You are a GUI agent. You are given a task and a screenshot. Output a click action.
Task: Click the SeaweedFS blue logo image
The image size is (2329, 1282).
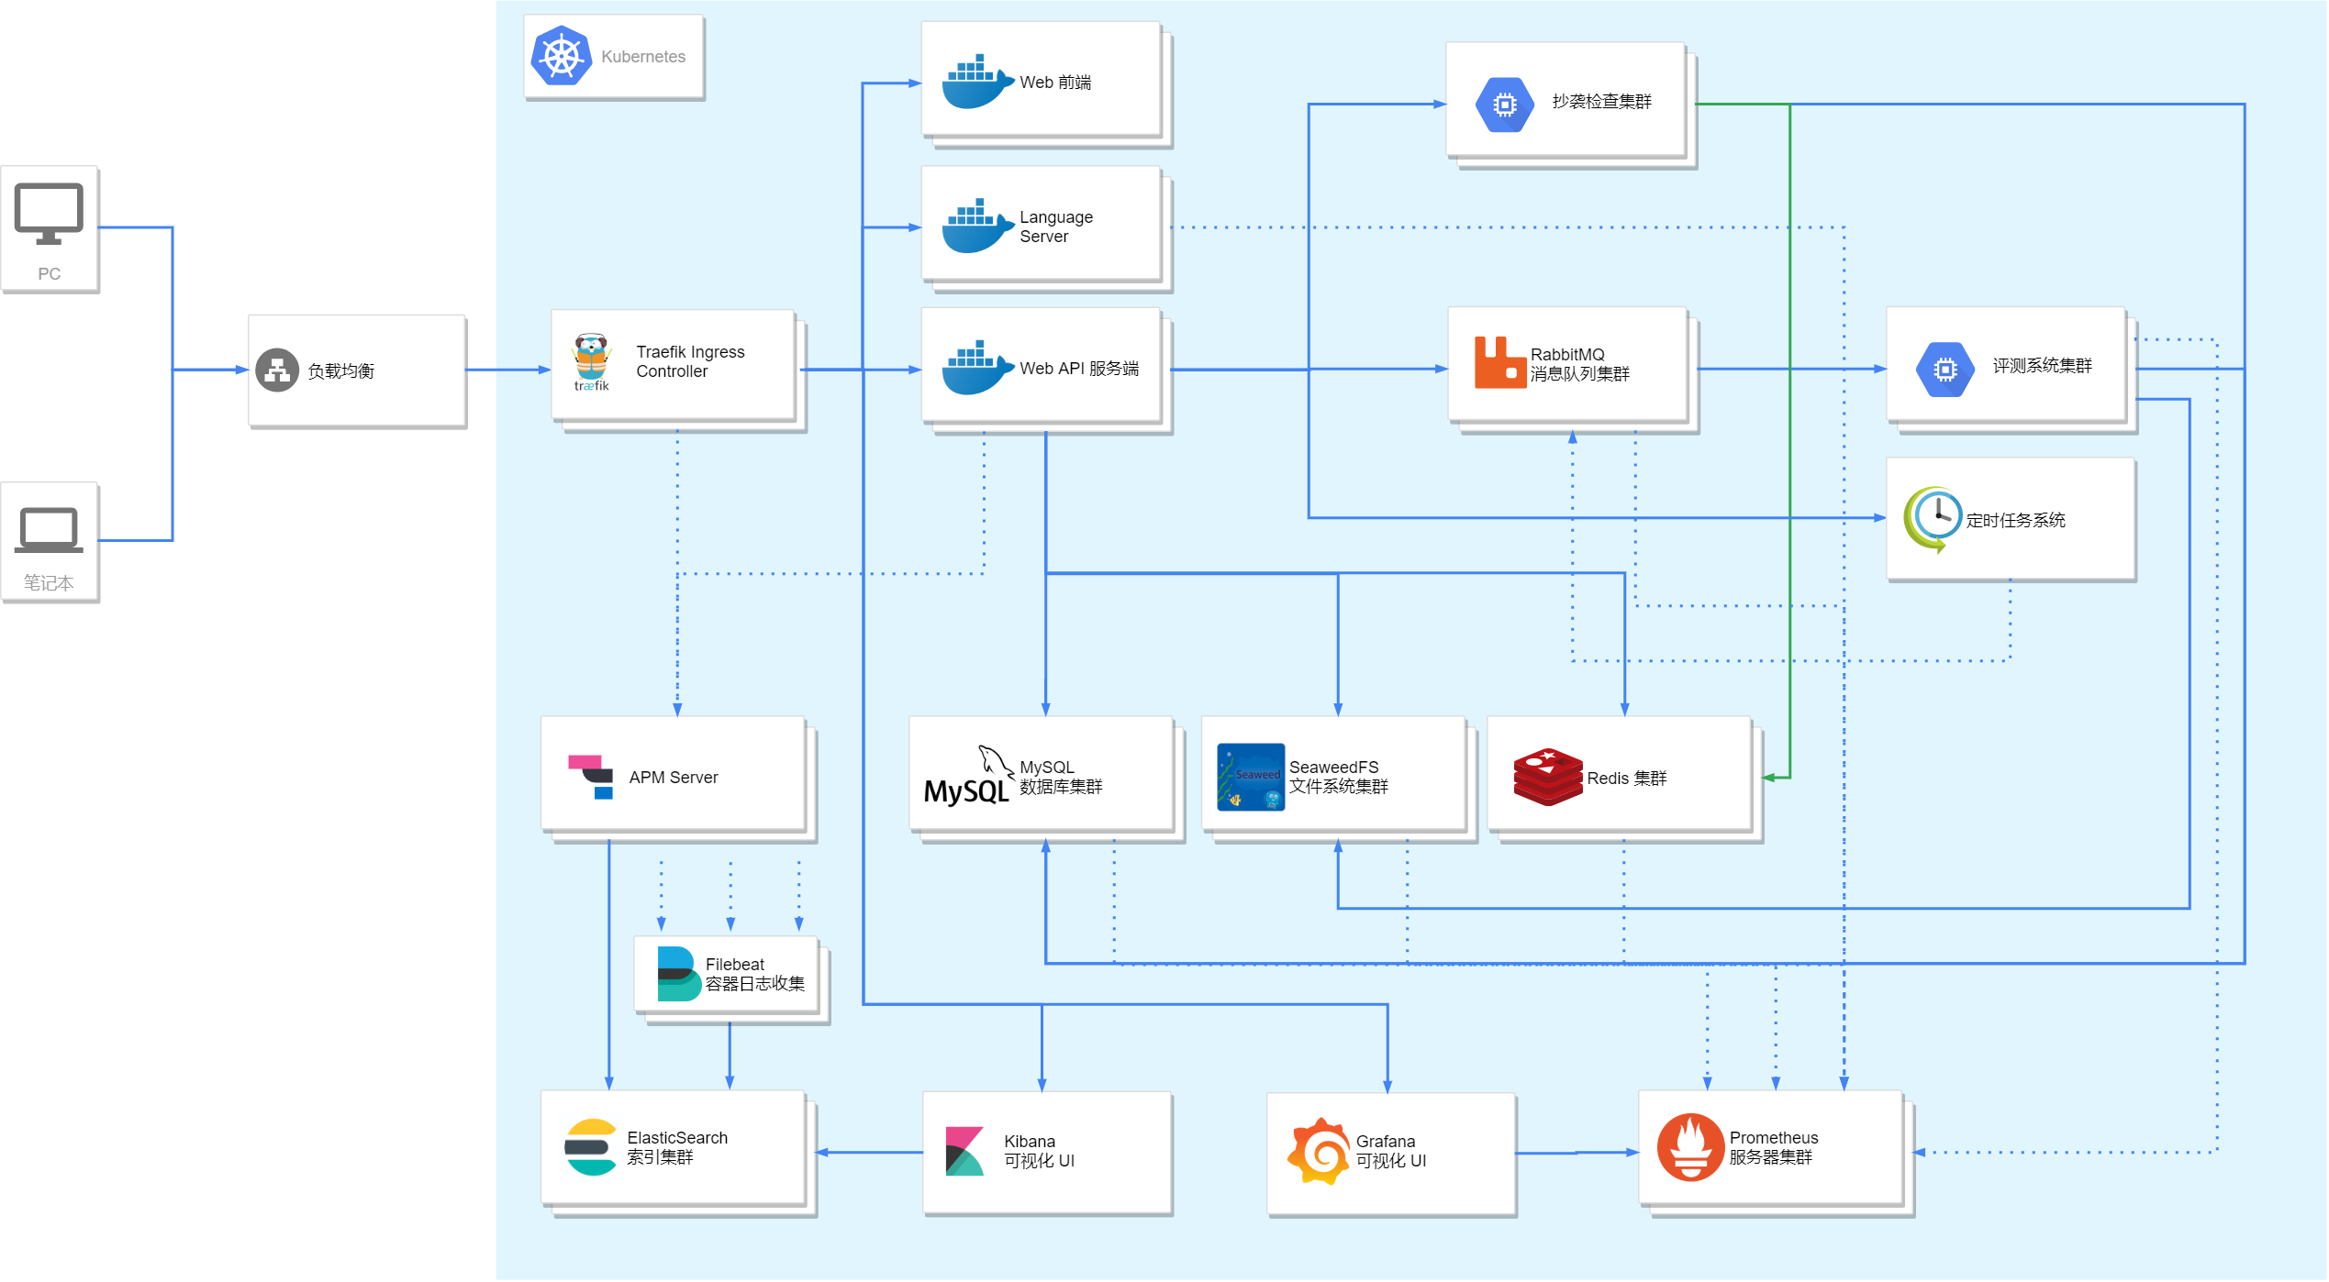[1251, 778]
